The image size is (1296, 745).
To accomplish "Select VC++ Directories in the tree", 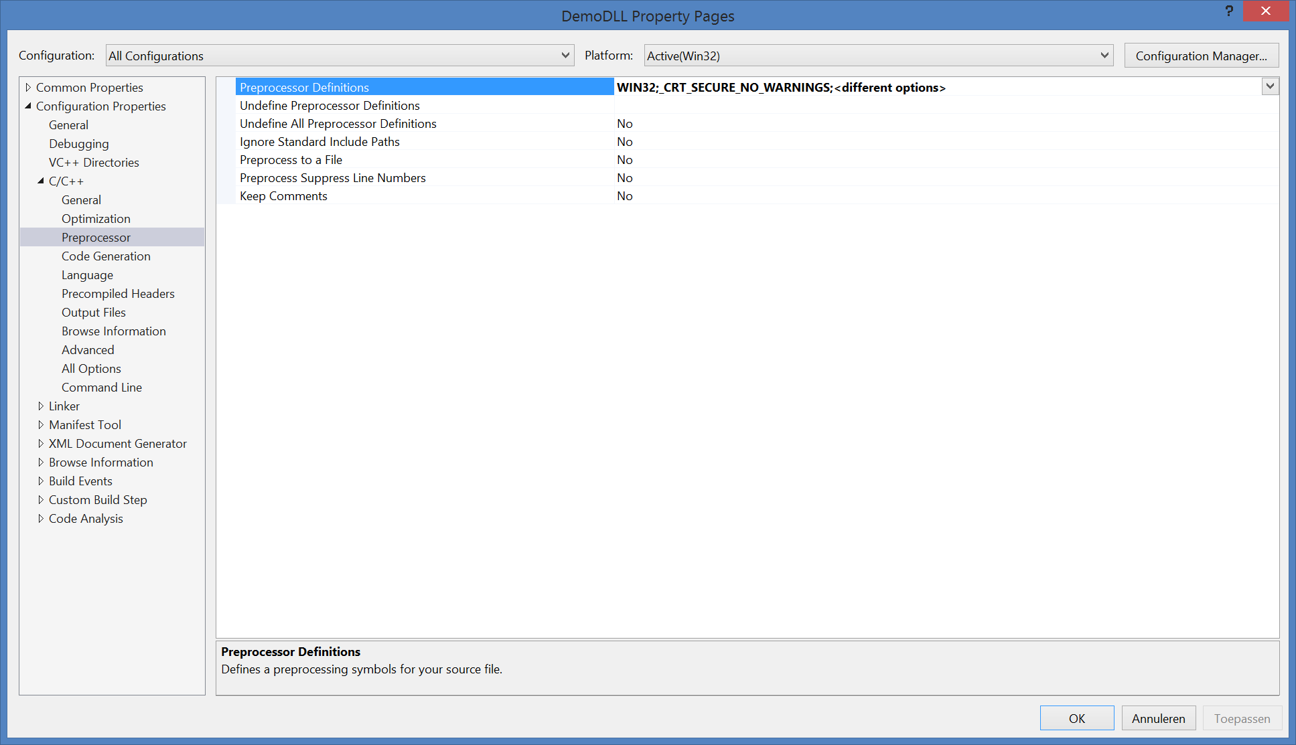I will point(94,162).
